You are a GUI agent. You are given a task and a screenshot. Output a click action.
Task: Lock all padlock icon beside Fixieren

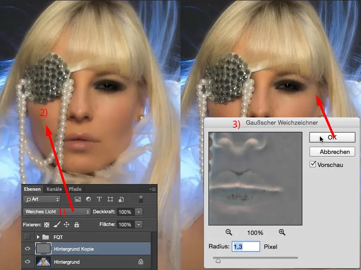tap(77, 224)
